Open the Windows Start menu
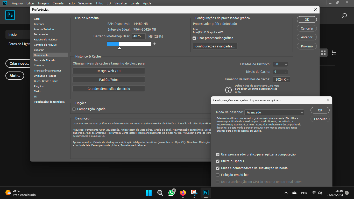Screen dimensions: 354x199 (148, 193)
